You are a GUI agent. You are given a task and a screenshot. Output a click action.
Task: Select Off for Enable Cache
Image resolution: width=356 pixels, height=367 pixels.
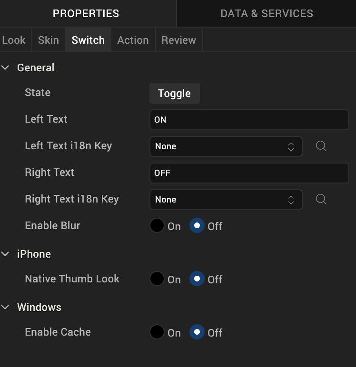click(x=197, y=332)
